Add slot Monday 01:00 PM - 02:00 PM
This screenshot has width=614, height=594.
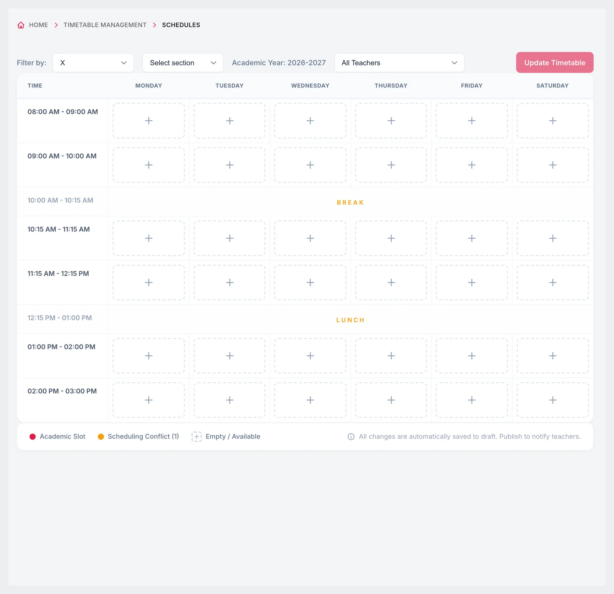(x=149, y=356)
